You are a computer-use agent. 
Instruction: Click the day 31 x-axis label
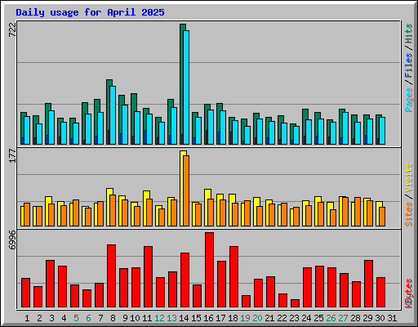click(x=392, y=318)
